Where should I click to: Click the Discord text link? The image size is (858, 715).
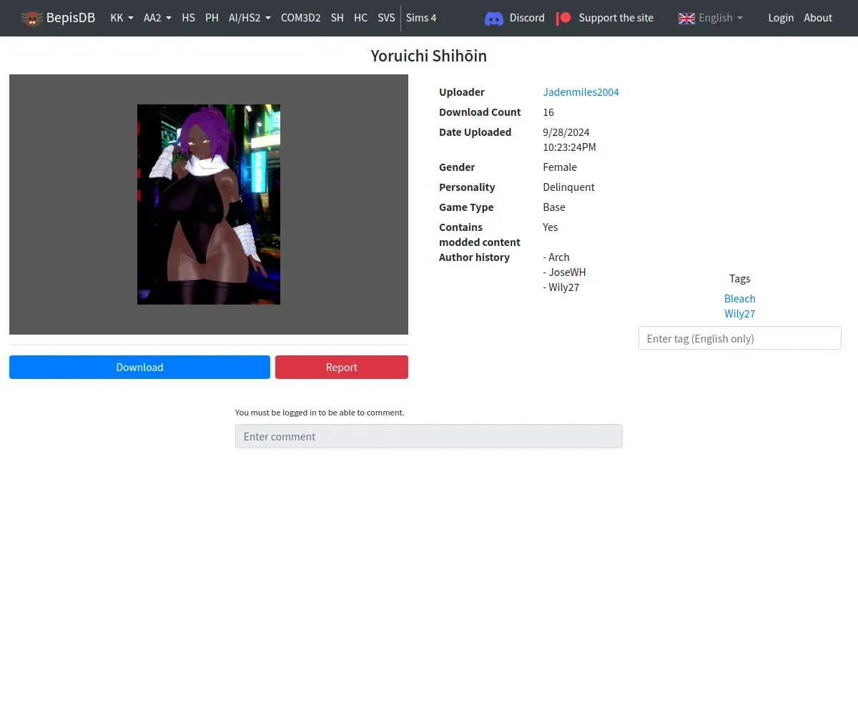527,18
